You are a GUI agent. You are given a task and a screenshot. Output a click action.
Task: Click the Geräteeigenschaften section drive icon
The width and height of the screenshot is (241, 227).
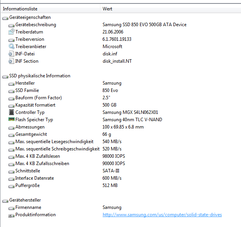[5, 18]
